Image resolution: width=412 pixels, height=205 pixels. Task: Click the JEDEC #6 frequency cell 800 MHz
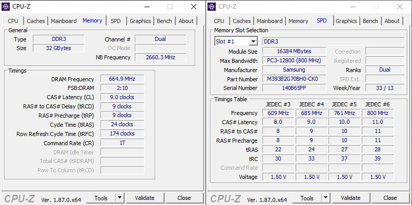[378, 113]
